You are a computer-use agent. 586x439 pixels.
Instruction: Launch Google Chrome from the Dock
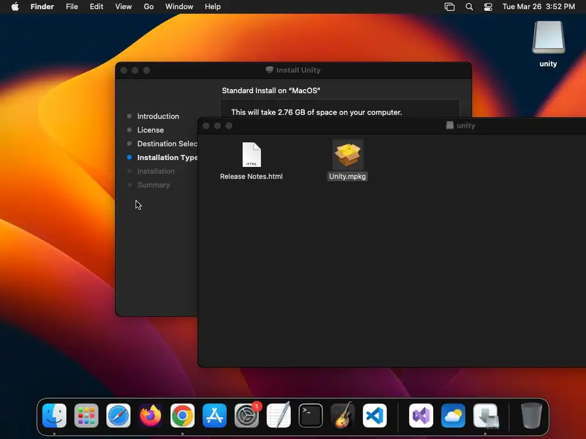coord(183,416)
